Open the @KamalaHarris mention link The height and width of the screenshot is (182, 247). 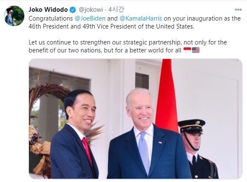pos(141,18)
